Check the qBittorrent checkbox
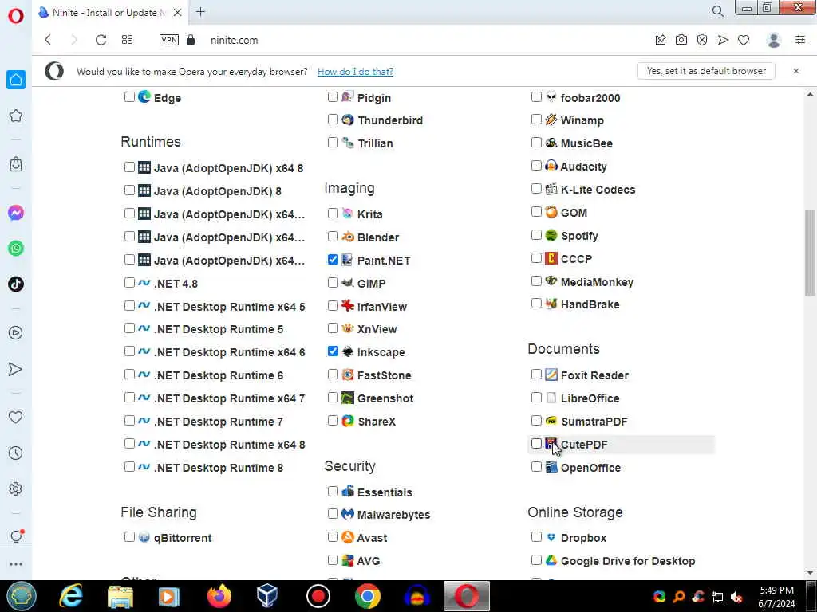Viewport: 817px width, 612px height. (x=129, y=536)
